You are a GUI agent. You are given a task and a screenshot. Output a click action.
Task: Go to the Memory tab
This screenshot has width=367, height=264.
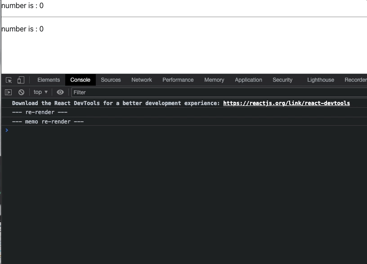[214, 80]
